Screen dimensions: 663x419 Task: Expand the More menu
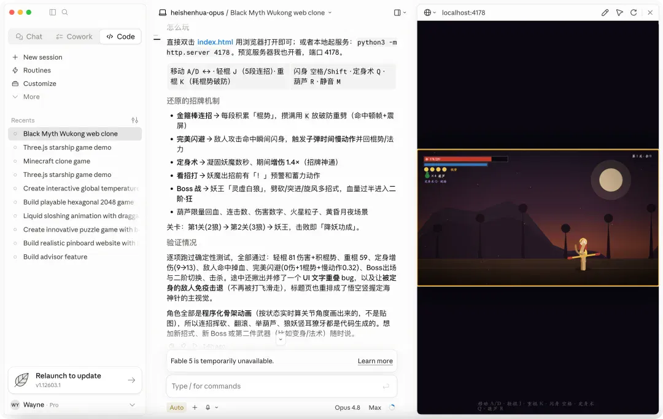point(26,96)
